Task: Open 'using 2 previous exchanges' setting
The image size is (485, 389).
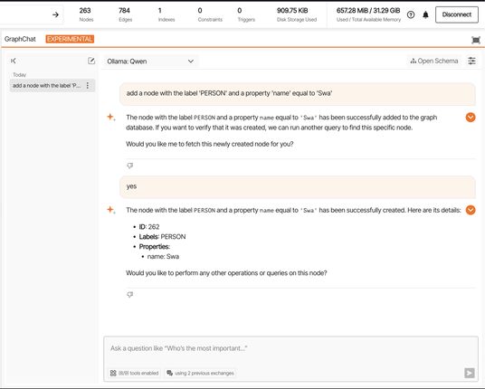Action: pos(200,373)
